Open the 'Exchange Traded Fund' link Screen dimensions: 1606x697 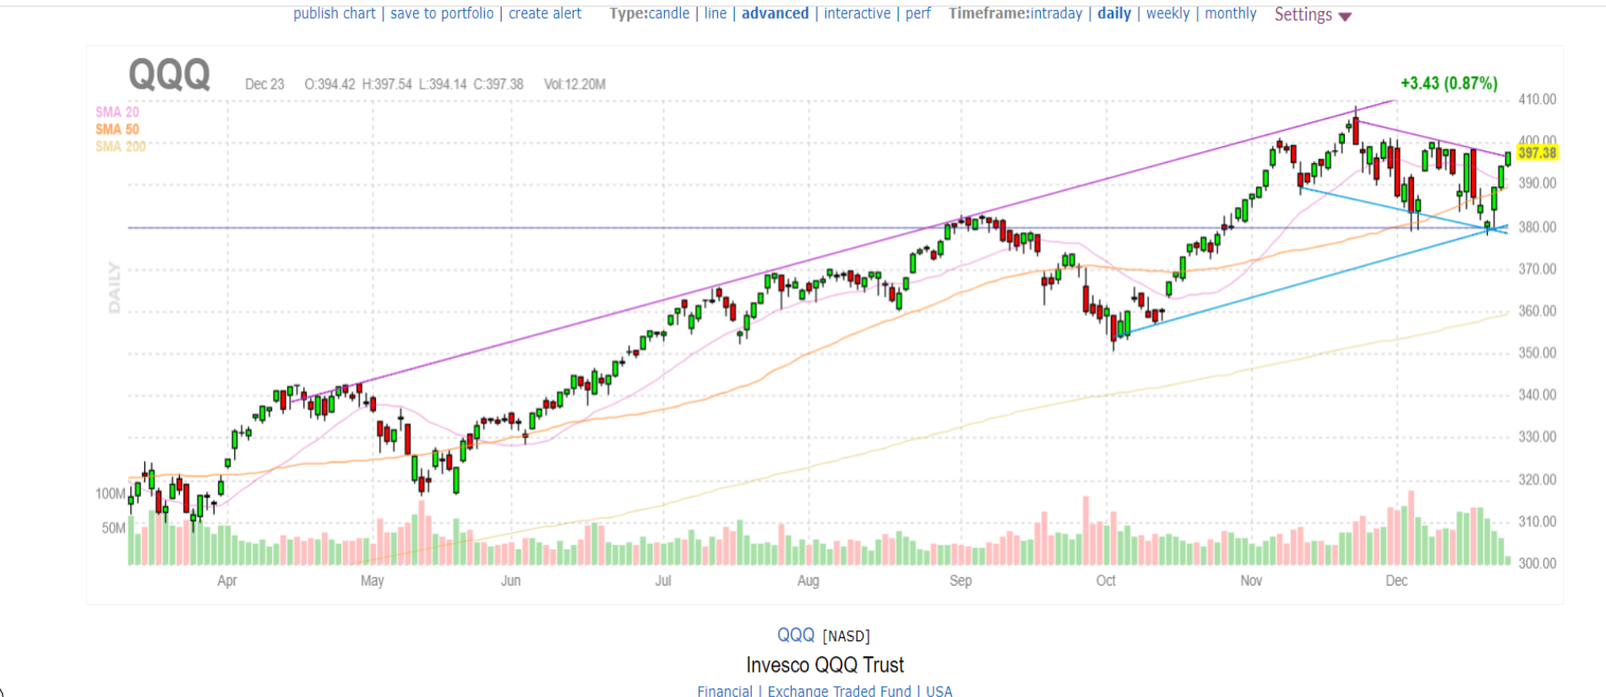840,691
